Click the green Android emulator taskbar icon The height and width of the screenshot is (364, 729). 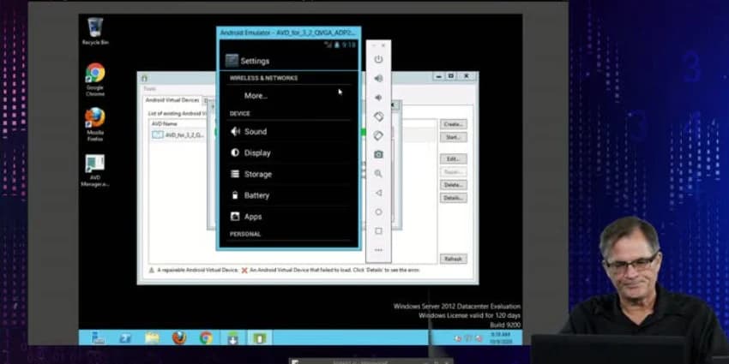(260, 337)
